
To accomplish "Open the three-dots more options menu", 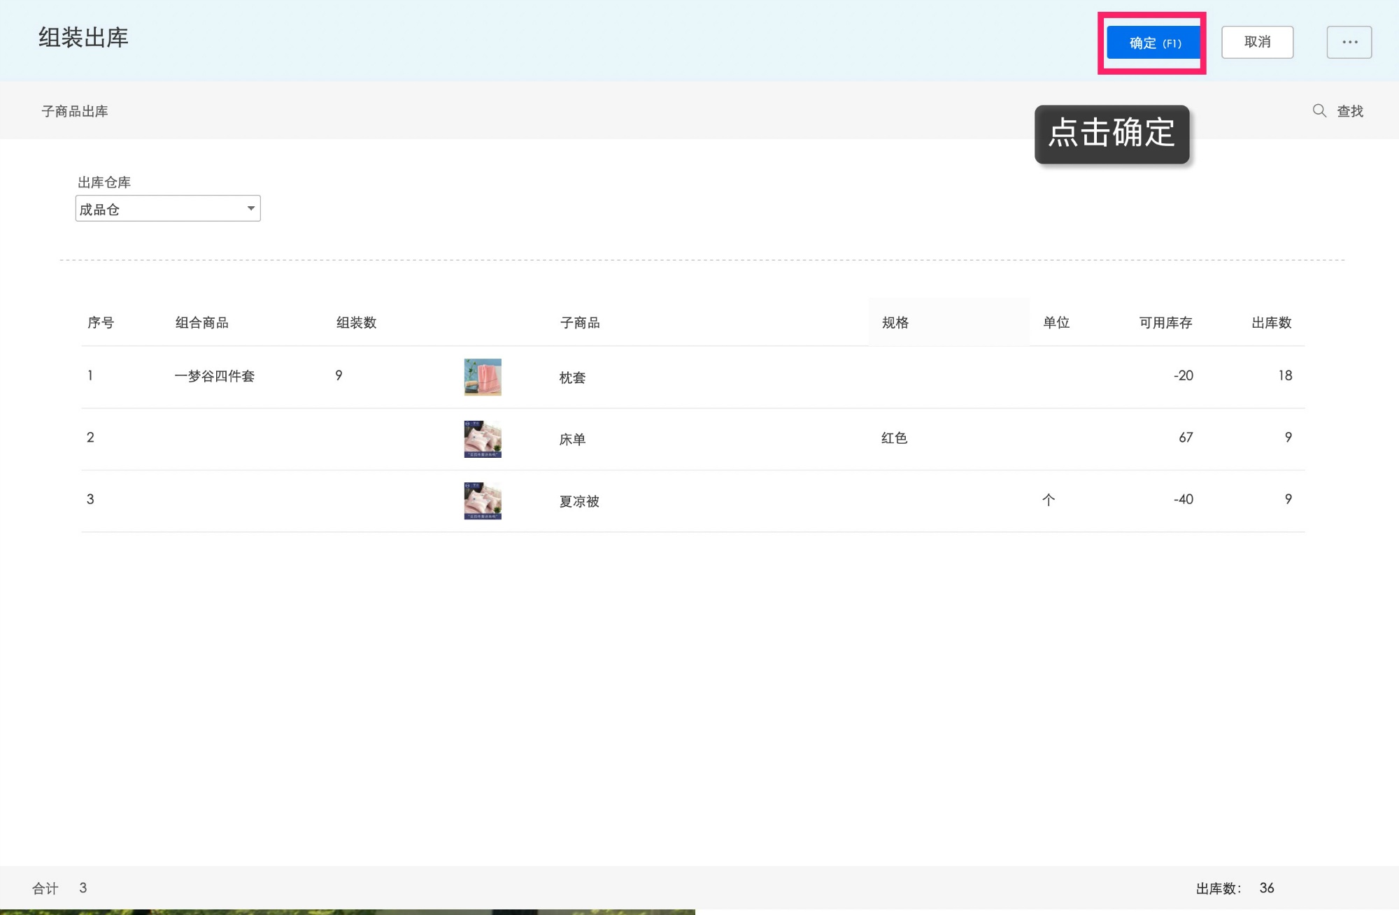I will pyautogui.click(x=1349, y=42).
